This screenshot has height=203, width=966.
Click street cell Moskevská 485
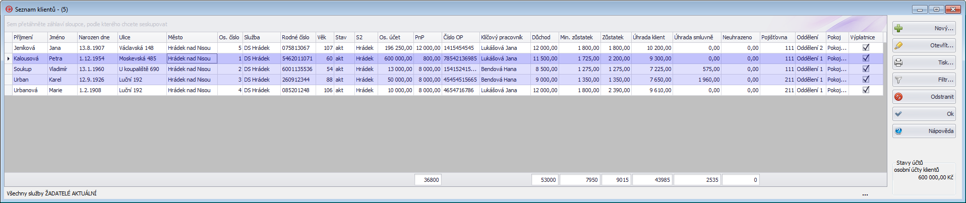[142, 58]
